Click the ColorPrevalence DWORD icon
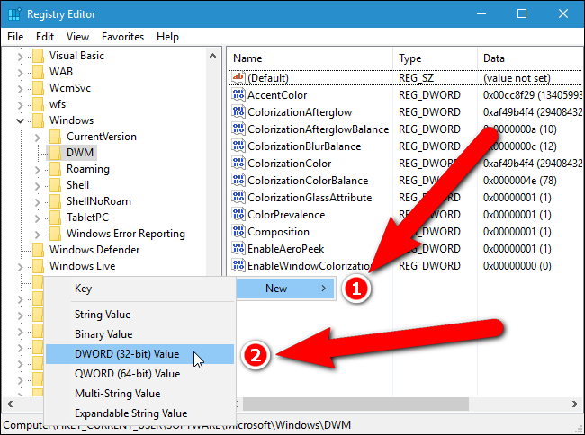 (238, 215)
